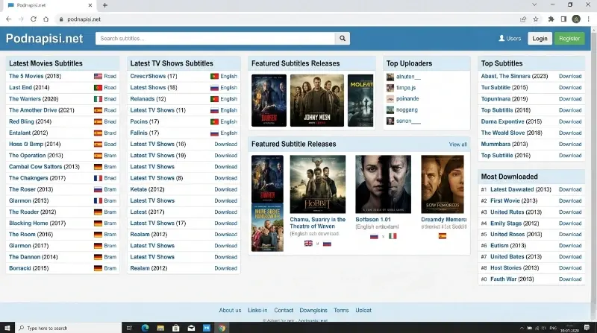Launch Microsoft Edge from the taskbar
Viewport: 597px width, 333px height.
point(145,328)
